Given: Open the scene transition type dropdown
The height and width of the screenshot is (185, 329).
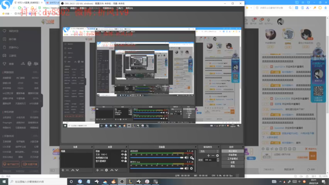Looking at the screenshot, I should (x=209, y=151).
